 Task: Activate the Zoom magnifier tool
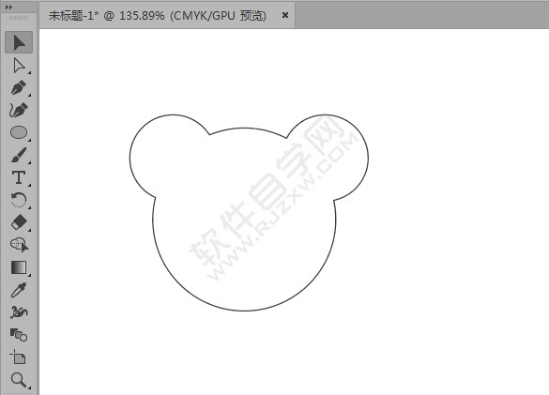click(x=19, y=380)
